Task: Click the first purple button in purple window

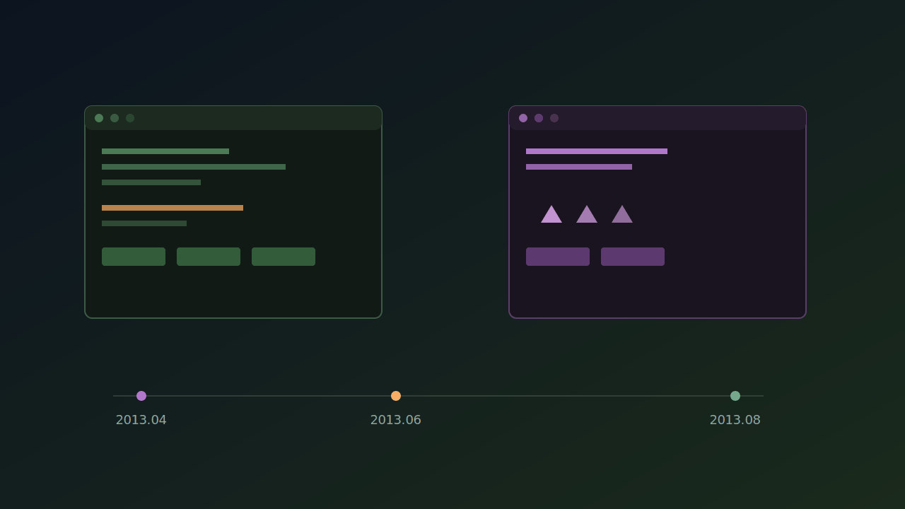Action: tap(558, 257)
